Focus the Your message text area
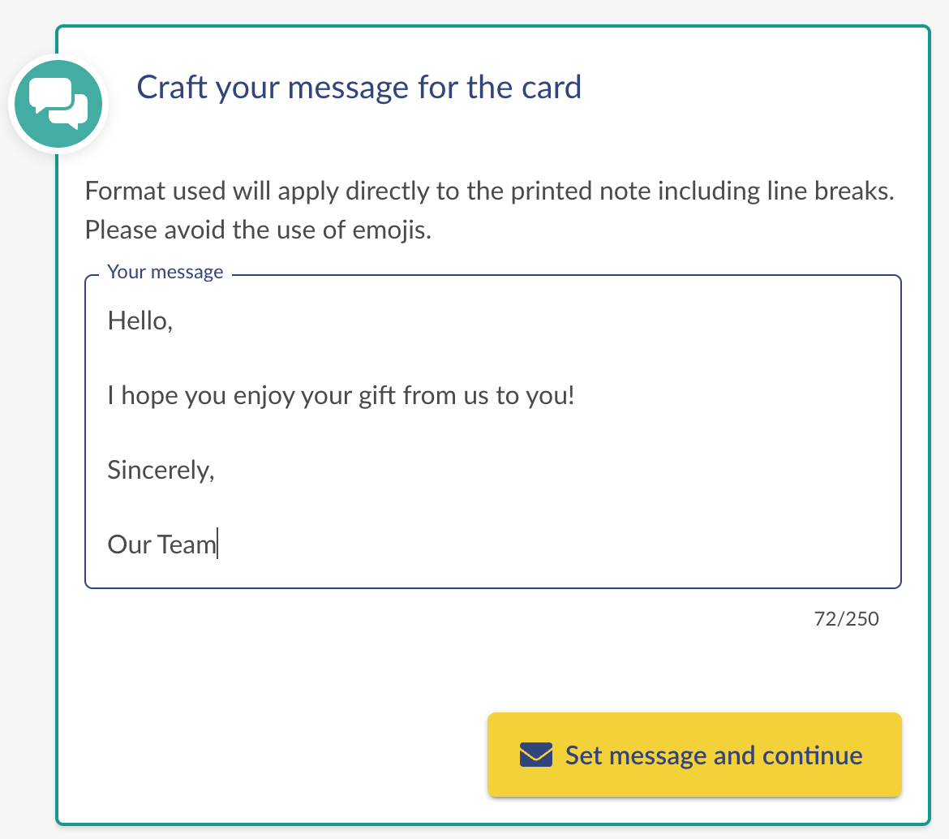Image resolution: width=949 pixels, height=839 pixels. 492,432
